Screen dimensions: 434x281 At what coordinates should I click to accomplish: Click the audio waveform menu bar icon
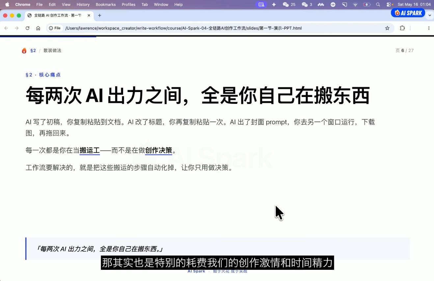click(x=333, y=5)
